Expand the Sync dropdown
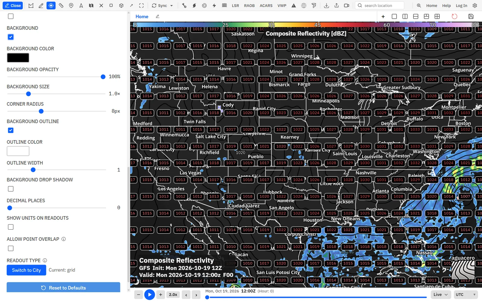 [x=162, y=5]
